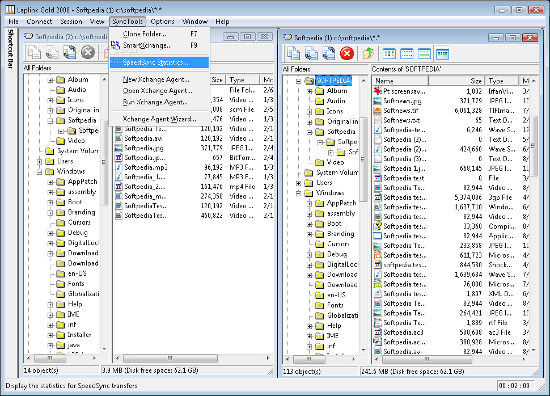Click the Softnews.tif file icon
This screenshot has height=396, width=550.
click(378, 111)
